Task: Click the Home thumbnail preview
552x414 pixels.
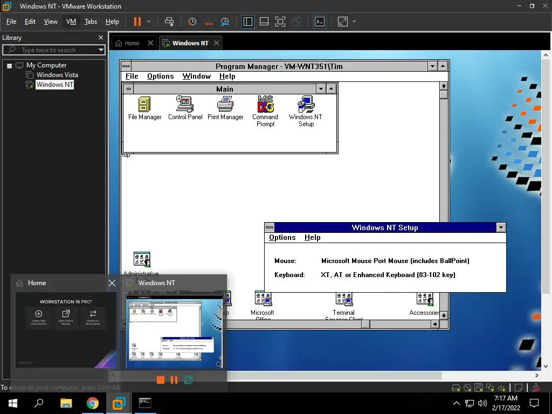Action: tap(66, 330)
